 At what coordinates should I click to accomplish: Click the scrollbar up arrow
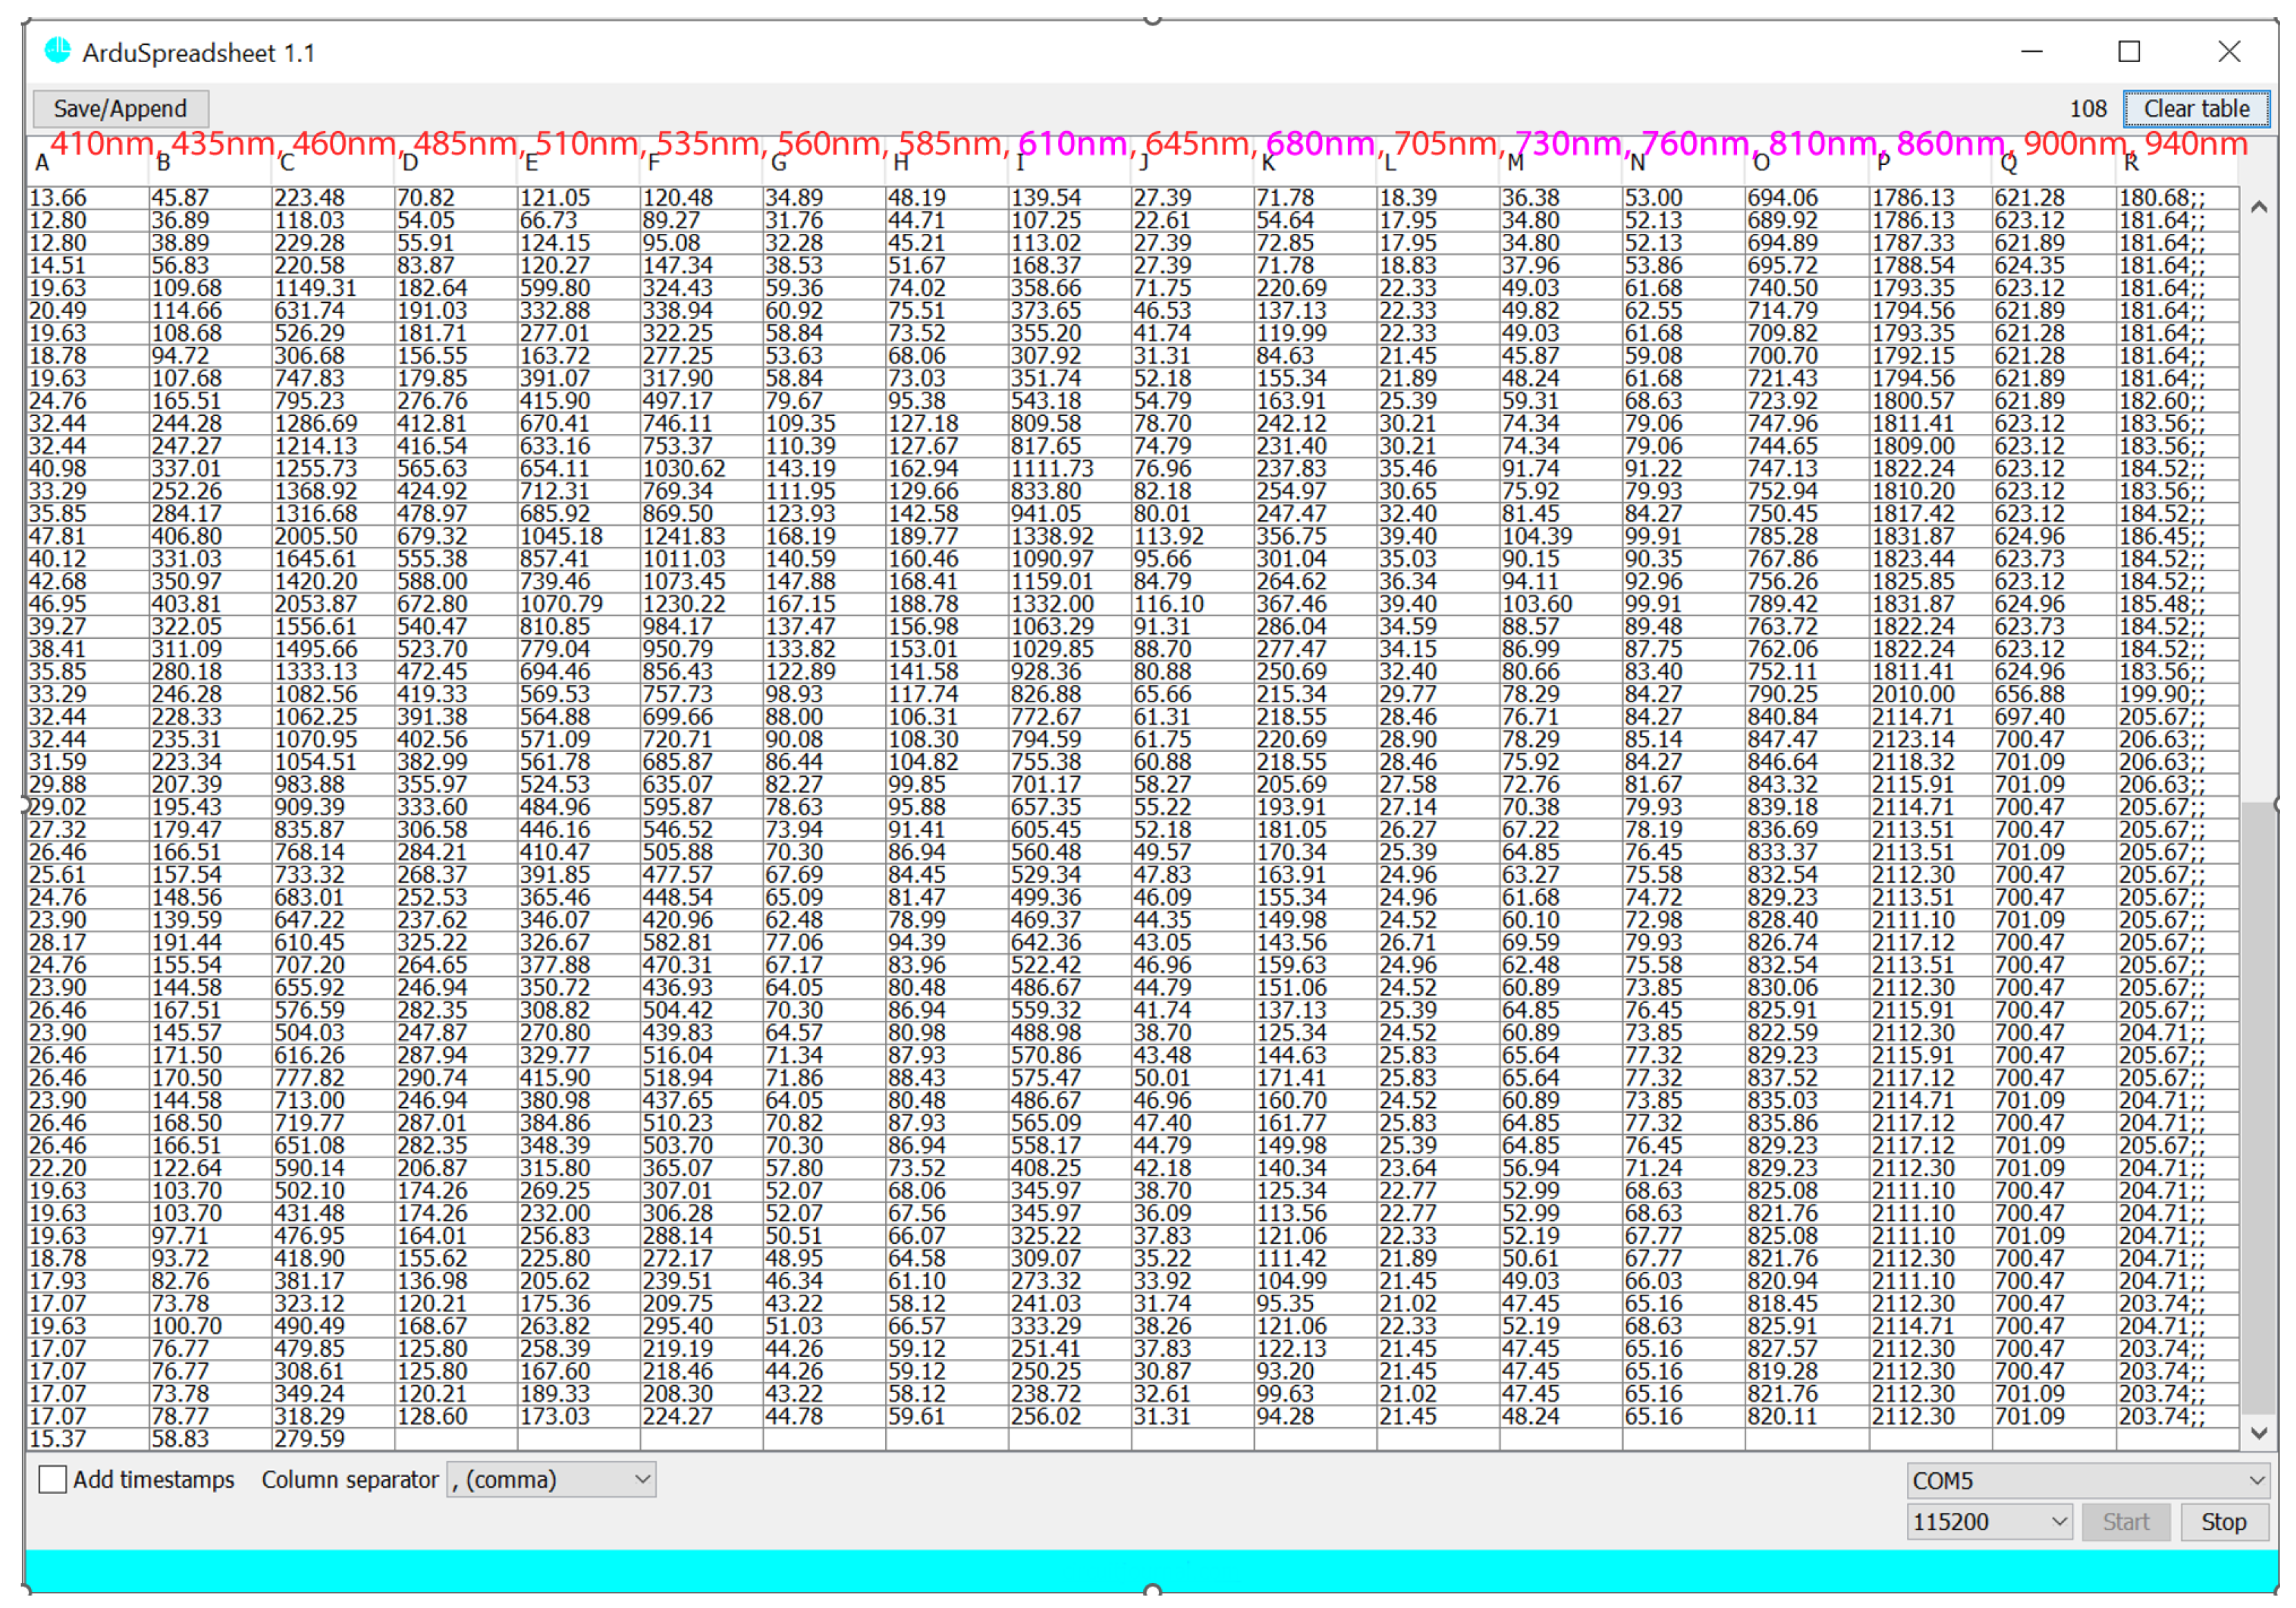pos(2258,208)
